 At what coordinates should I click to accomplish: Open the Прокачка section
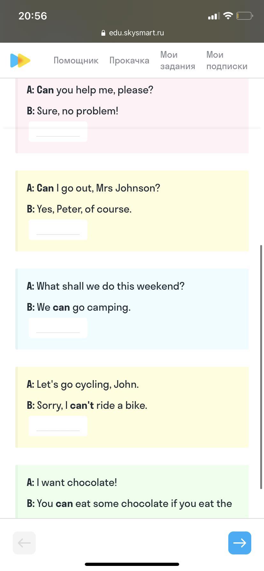129,61
